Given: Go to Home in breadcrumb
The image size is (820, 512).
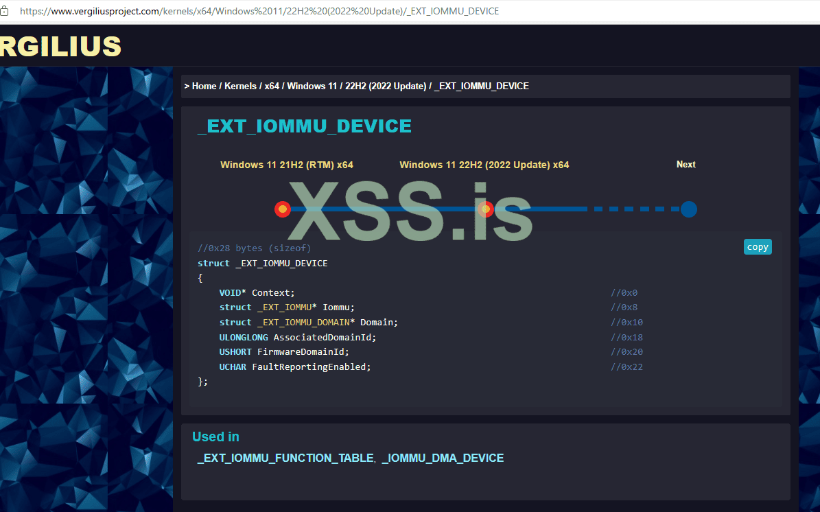Looking at the screenshot, I should point(204,86).
